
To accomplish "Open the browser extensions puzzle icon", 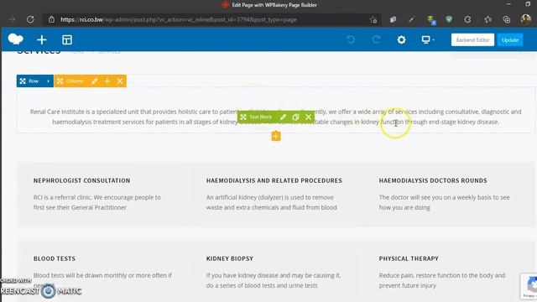I will [x=467, y=19].
